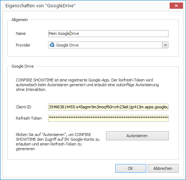The image size is (186, 180).
Task: Click the "Klicken Sie auf Autorisieren" hint text
Action: pos(58,142)
